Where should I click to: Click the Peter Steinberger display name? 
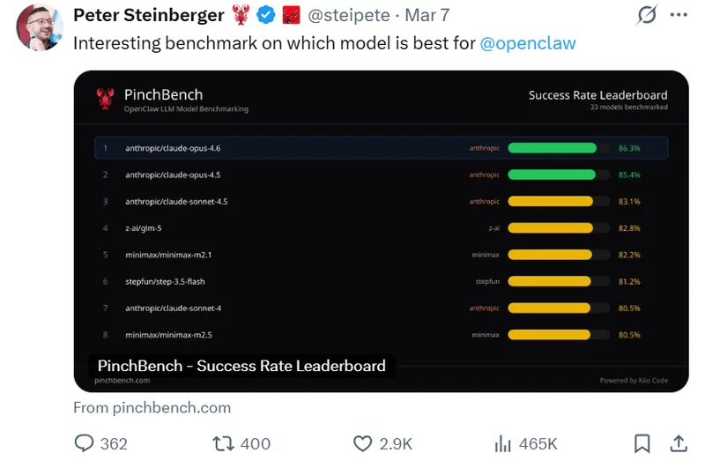[149, 15]
